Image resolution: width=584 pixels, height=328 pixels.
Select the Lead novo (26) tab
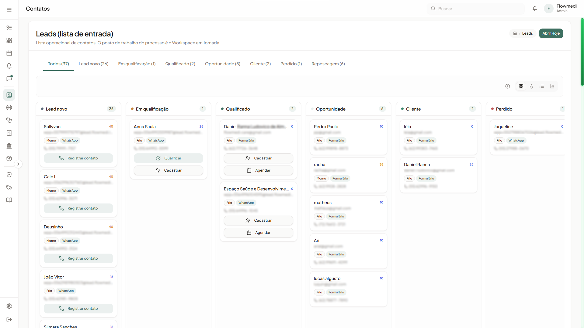coord(94,64)
